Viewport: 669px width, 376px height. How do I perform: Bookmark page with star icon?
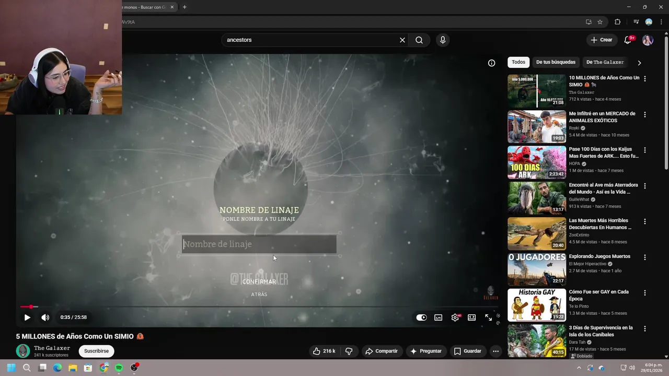pyautogui.click(x=600, y=22)
